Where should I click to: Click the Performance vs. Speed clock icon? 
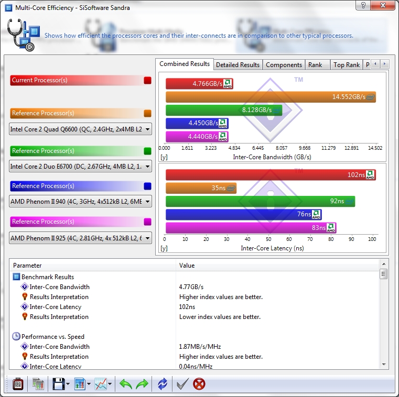pyautogui.click(x=16, y=336)
